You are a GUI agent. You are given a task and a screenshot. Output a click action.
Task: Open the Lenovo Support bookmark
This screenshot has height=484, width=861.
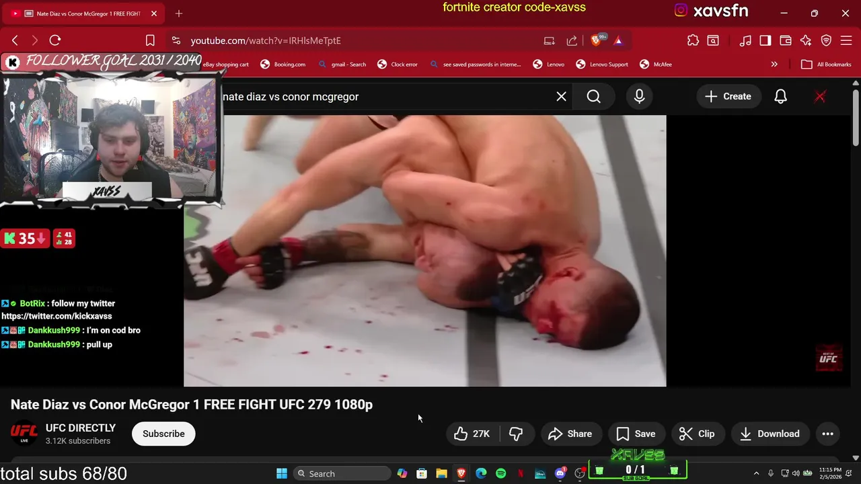[x=602, y=65]
